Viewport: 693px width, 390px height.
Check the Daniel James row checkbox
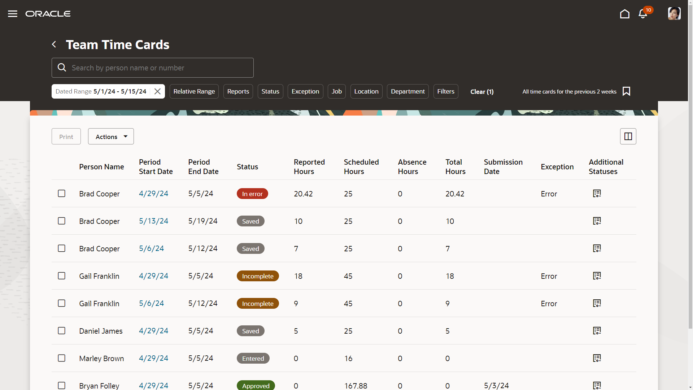(x=62, y=331)
